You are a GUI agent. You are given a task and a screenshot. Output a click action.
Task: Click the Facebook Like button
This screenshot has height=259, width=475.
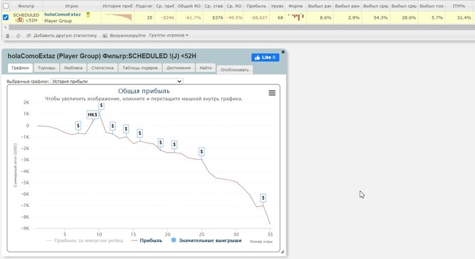[x=265, y=57]
